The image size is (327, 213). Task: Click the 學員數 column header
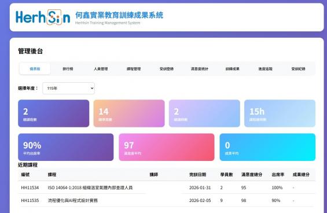pyautogui.click(x=226, y=174)
